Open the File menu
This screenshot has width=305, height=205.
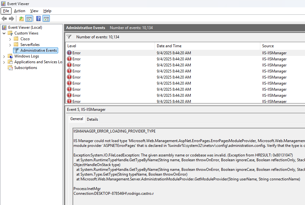(6, 11)
